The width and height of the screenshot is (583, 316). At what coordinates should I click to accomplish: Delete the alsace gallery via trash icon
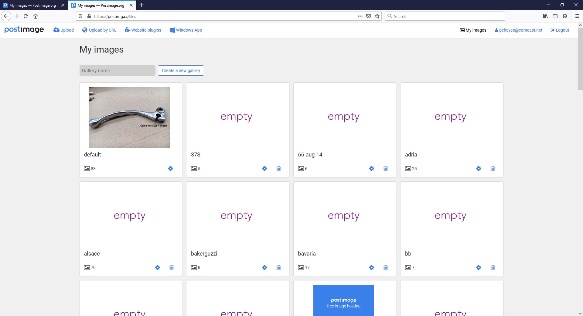(x=172, y=267)
